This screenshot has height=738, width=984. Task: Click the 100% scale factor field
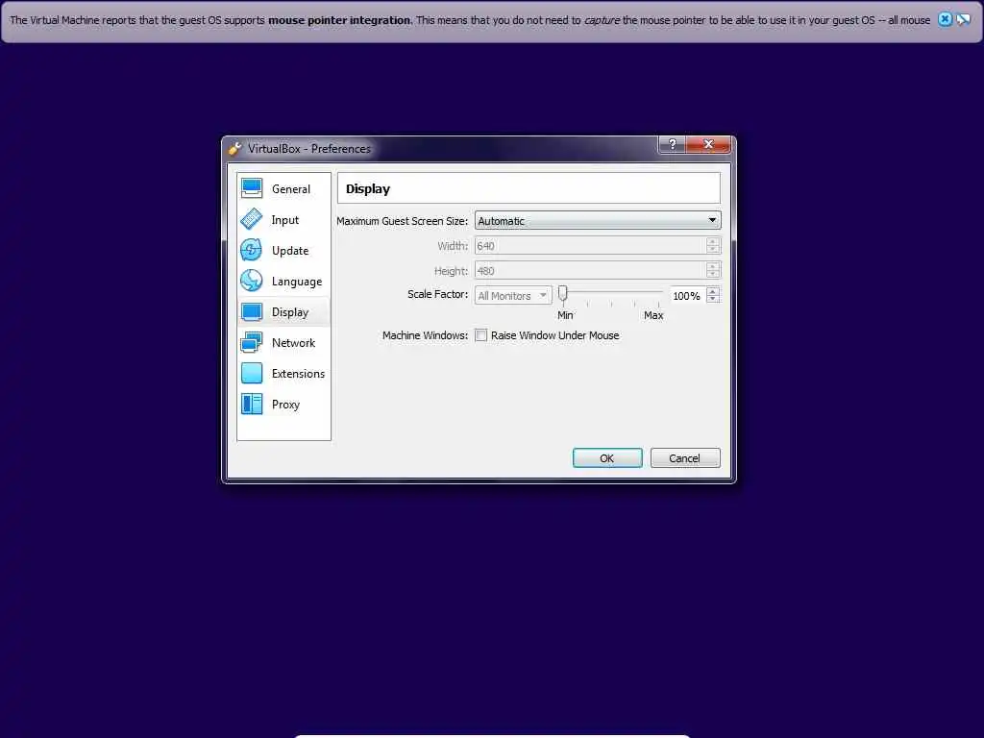pos(688,296)
